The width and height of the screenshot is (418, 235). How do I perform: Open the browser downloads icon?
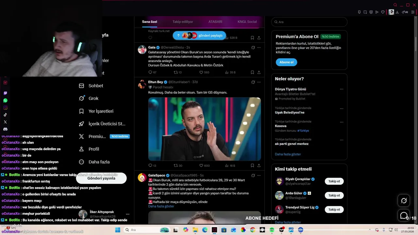coord(397,12)
